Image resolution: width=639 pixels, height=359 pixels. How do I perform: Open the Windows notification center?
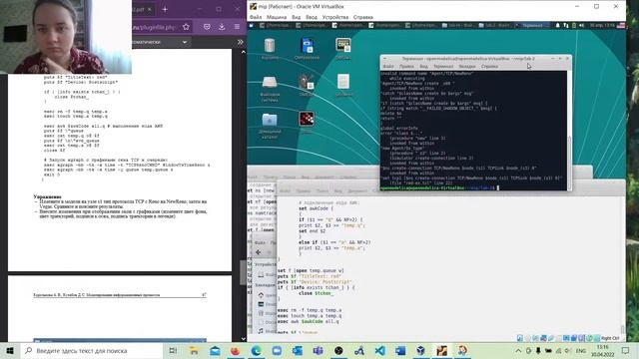tap(626, 350)
